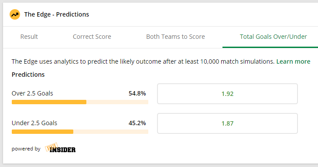Open the Result tab
The image size is (318, 167).
[29, 37]
